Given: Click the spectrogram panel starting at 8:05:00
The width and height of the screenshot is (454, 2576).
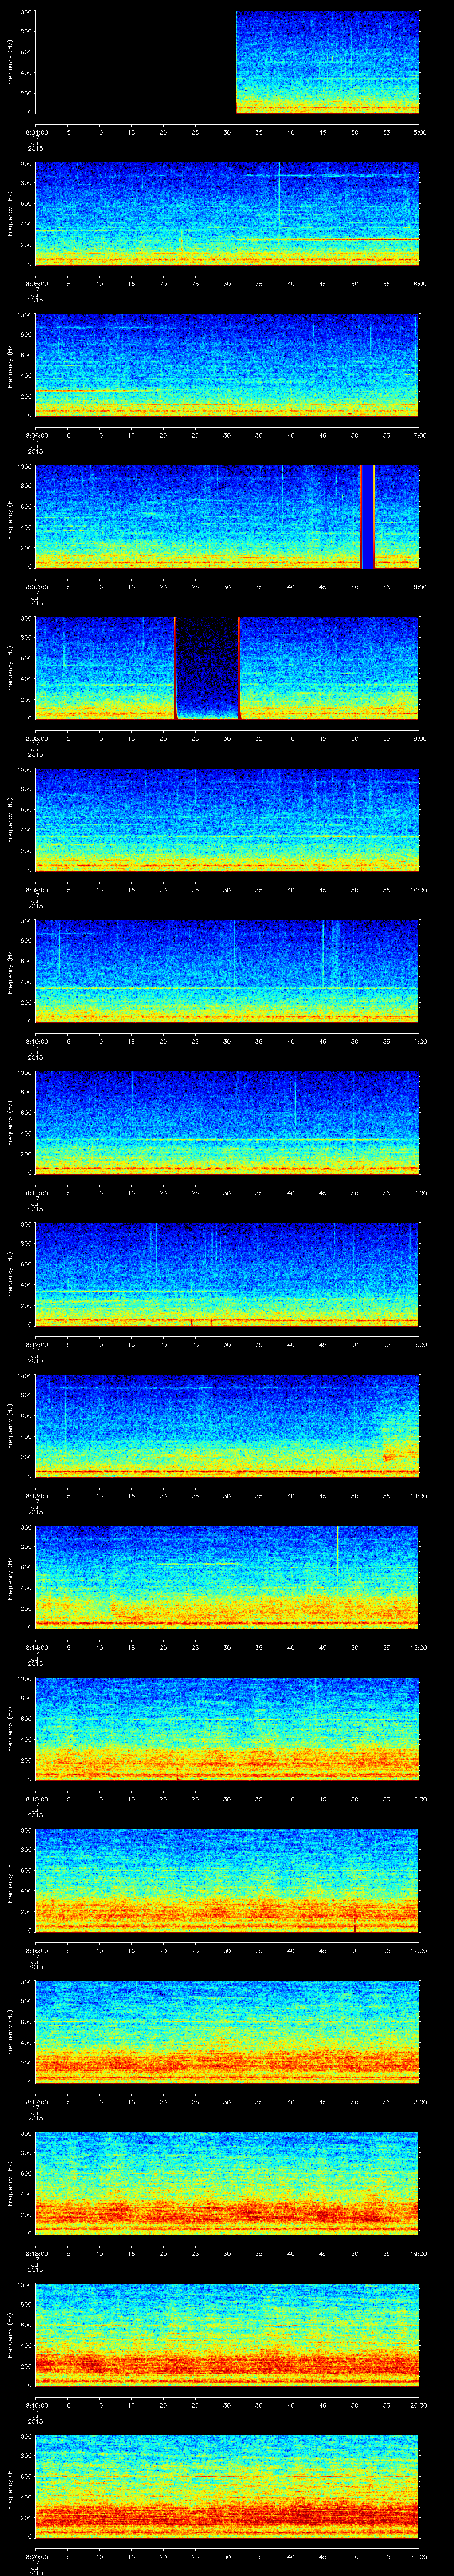Looking at the screenshot, I should [x=227, y=214].
